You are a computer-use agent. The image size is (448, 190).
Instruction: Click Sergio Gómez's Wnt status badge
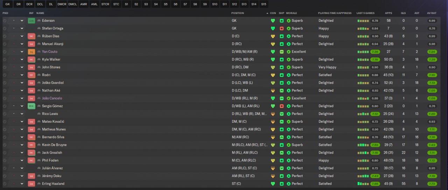[31, 106]
